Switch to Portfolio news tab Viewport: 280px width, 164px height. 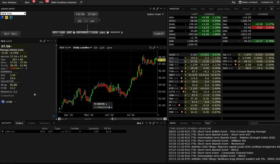[196, 123]
